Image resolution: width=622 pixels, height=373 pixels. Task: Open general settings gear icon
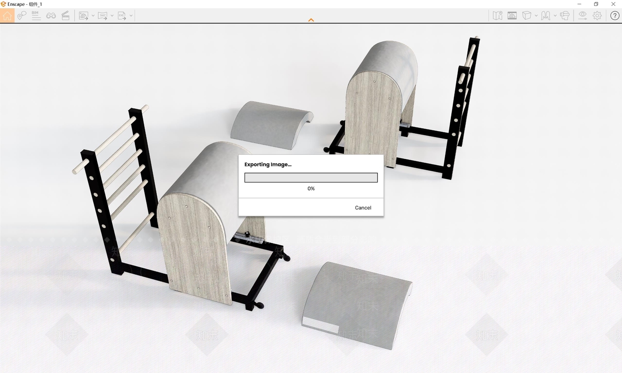(x=597, y=16)
